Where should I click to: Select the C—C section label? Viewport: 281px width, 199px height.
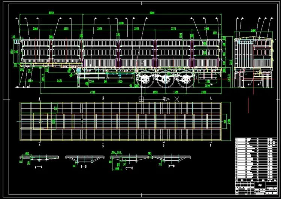pos(129,168)
